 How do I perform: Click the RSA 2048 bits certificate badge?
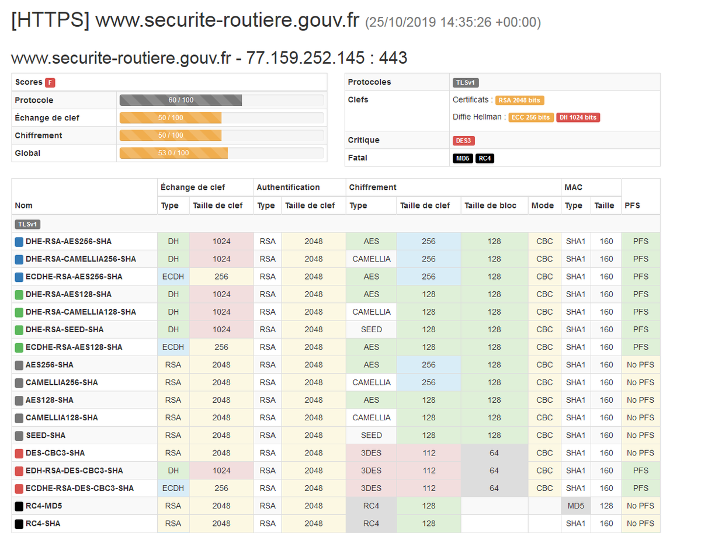click(520, 100)
